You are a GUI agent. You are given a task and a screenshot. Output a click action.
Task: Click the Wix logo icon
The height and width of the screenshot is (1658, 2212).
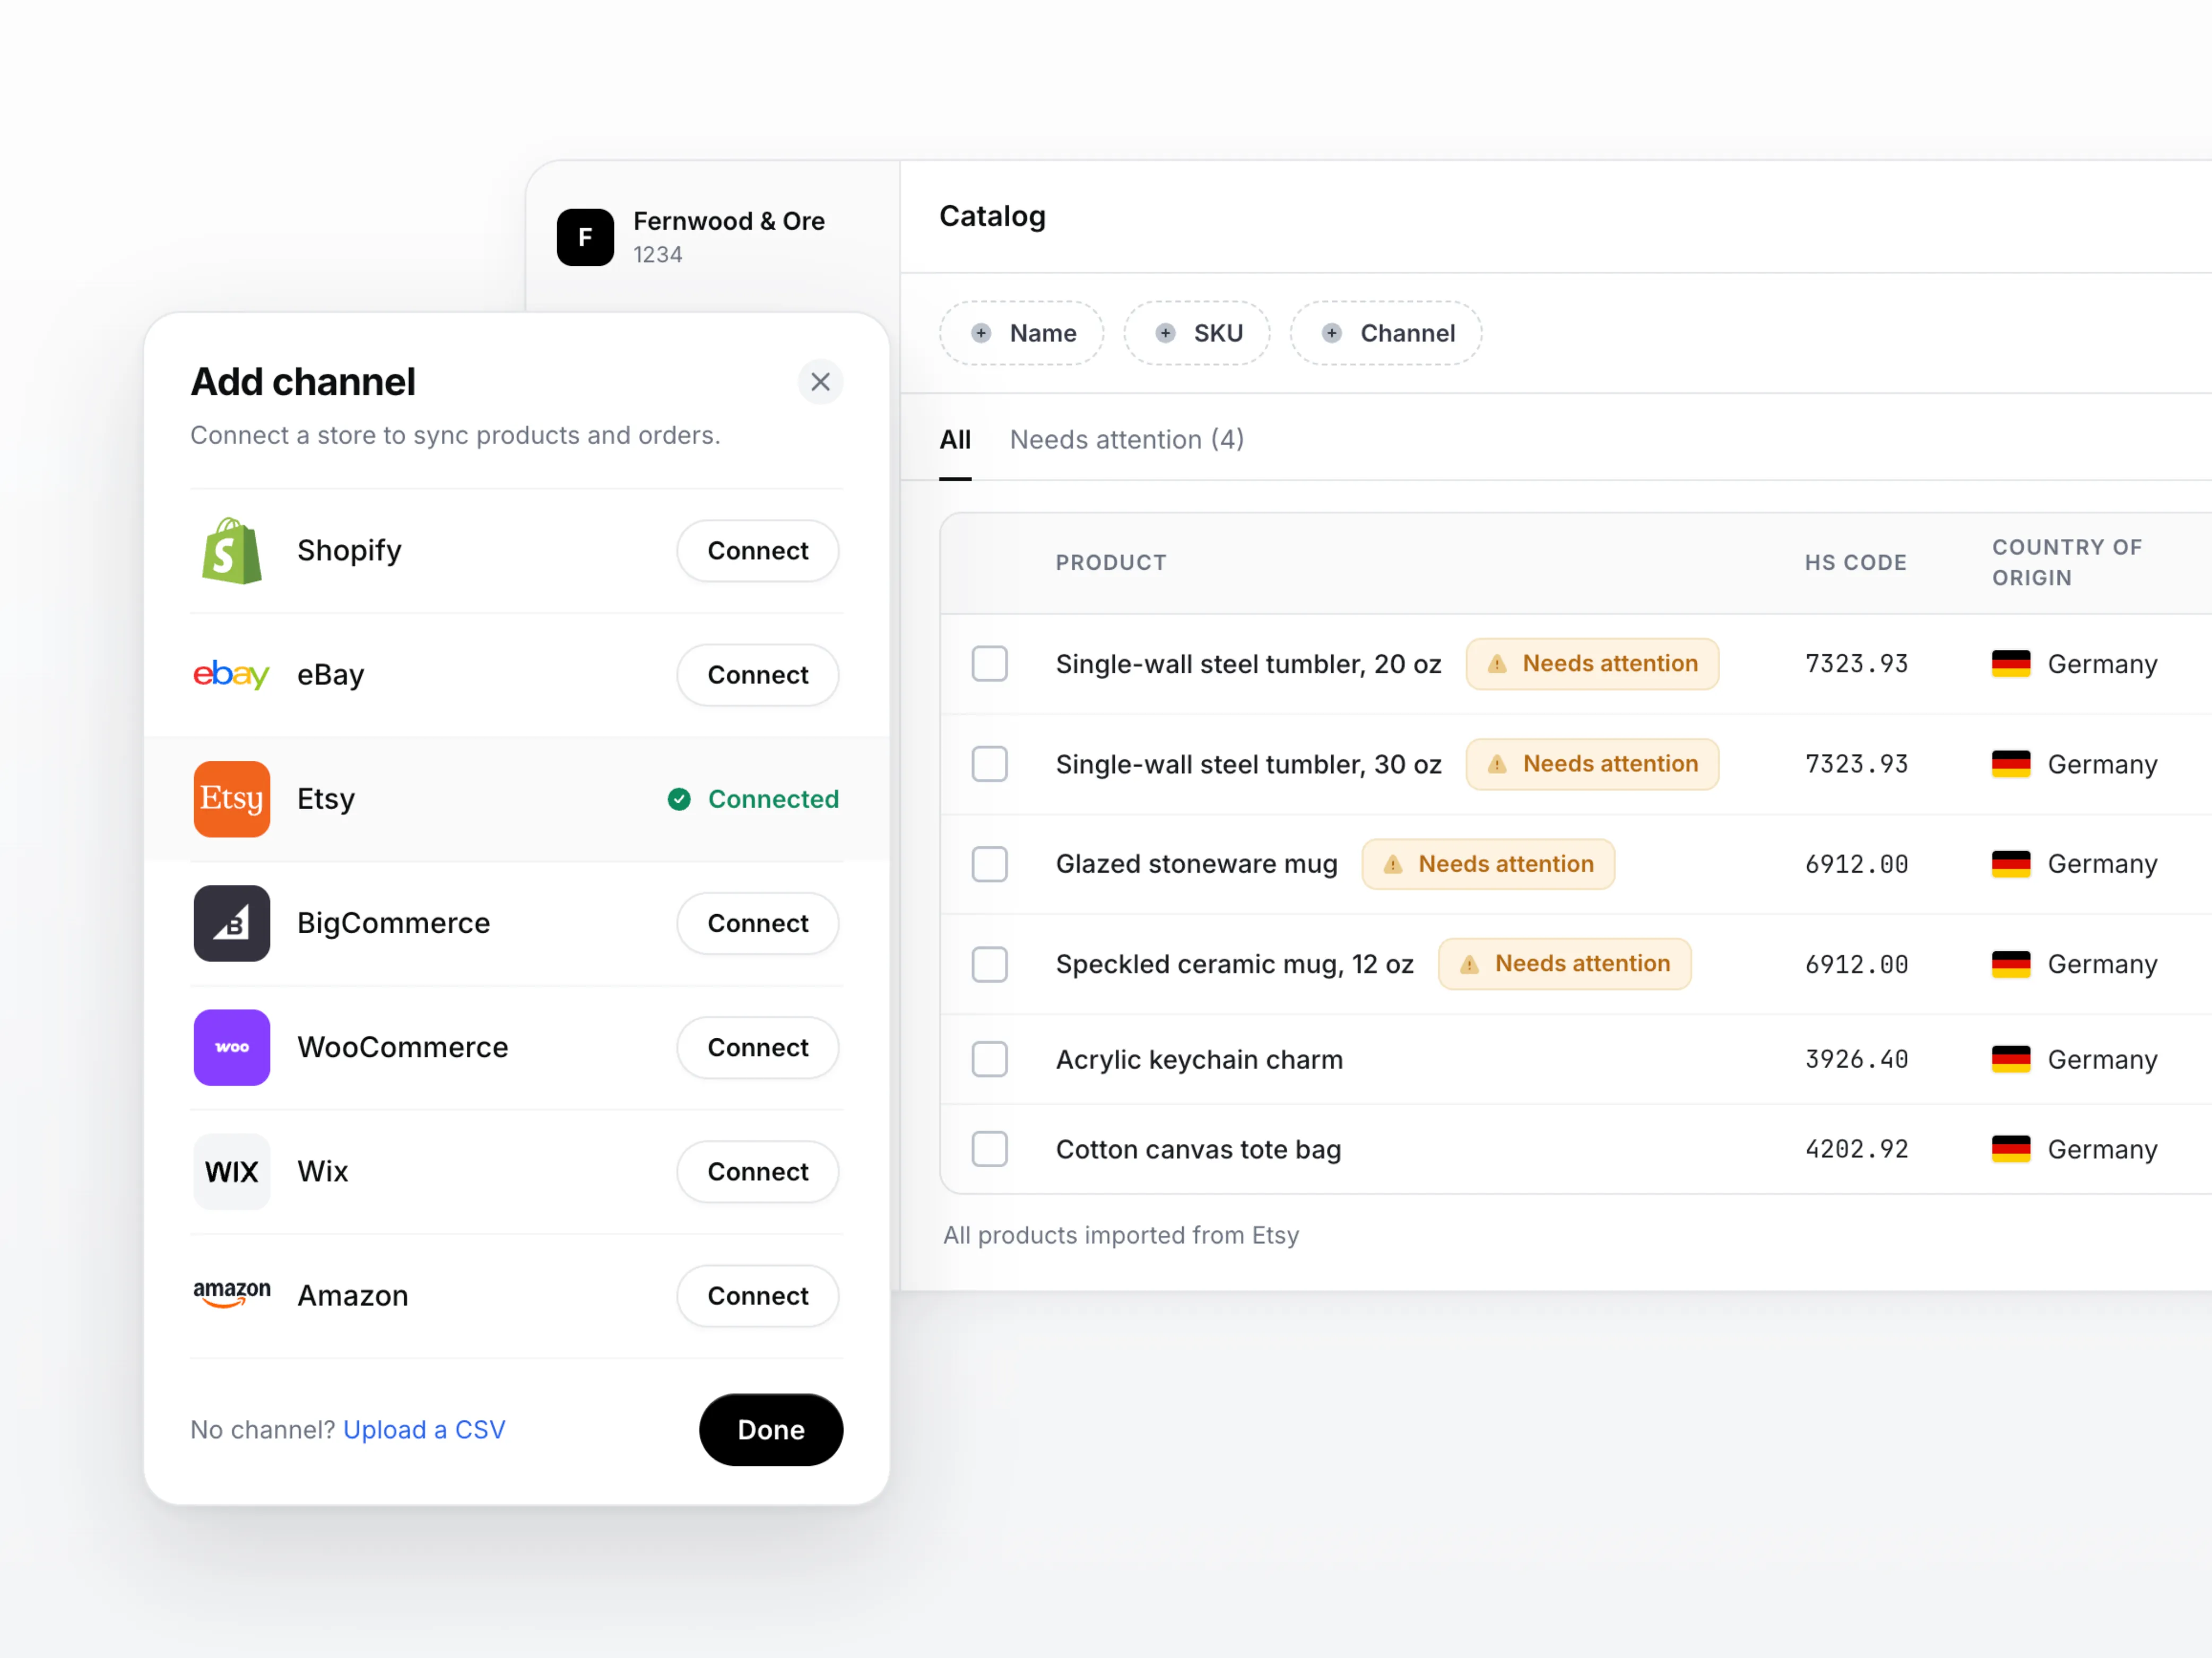pos(231,1171)
